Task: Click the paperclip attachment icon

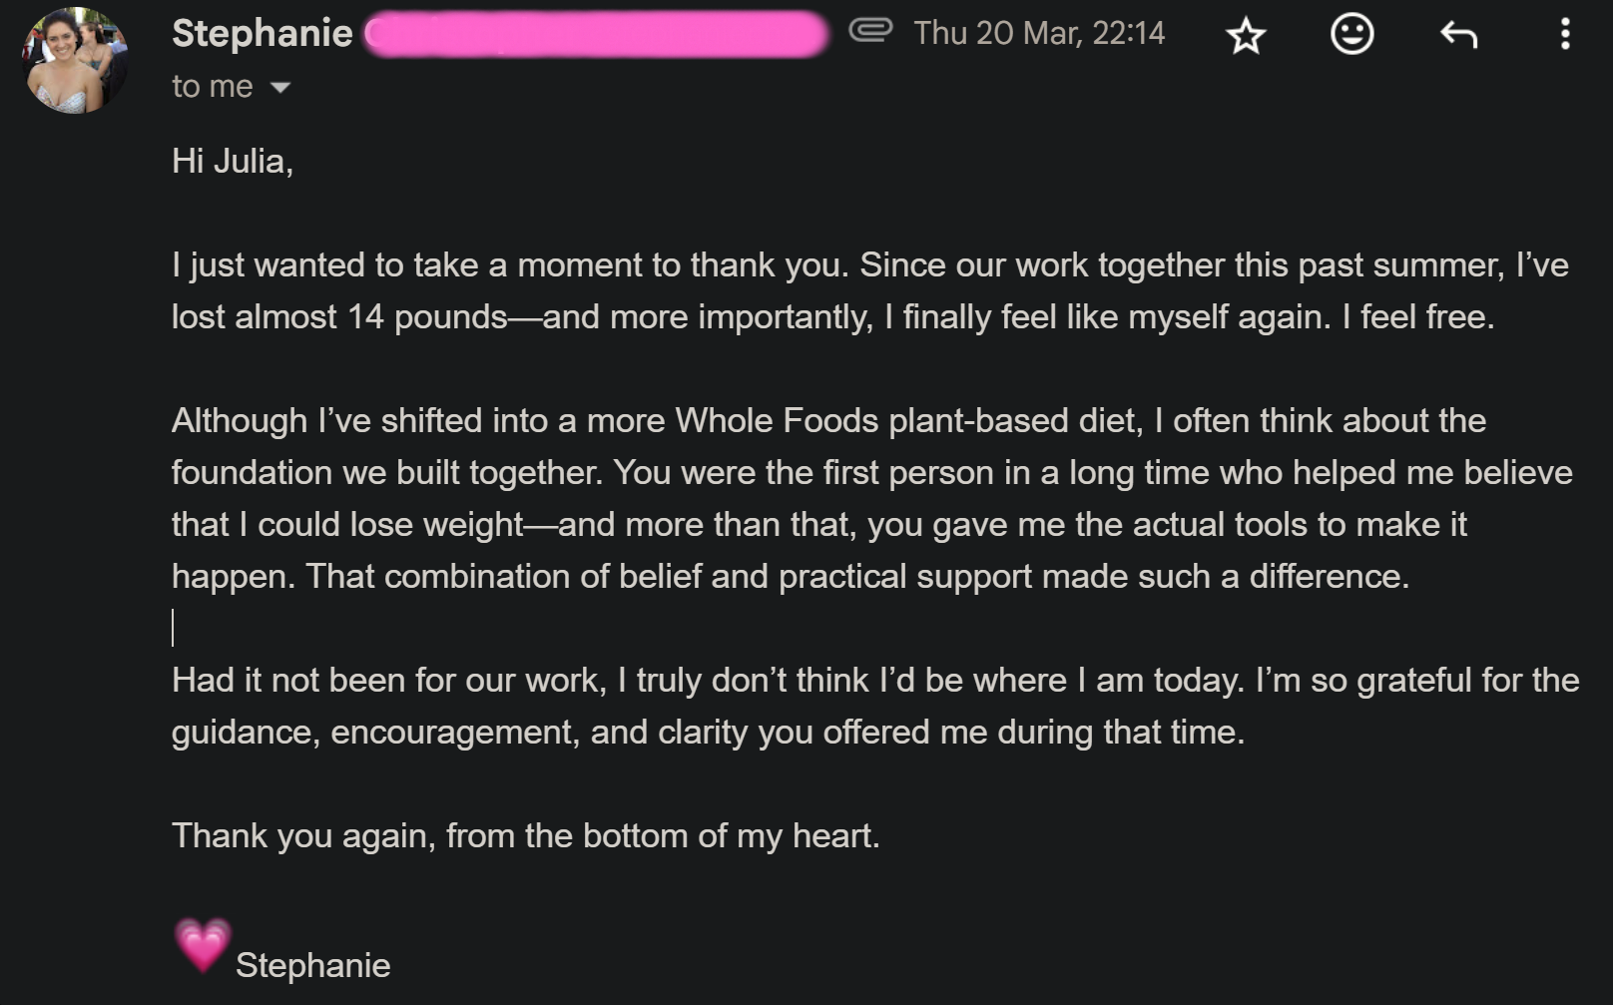Action: coord(870,30)
